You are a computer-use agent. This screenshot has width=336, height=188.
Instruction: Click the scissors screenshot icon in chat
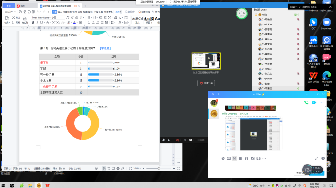tap(234, 158)
